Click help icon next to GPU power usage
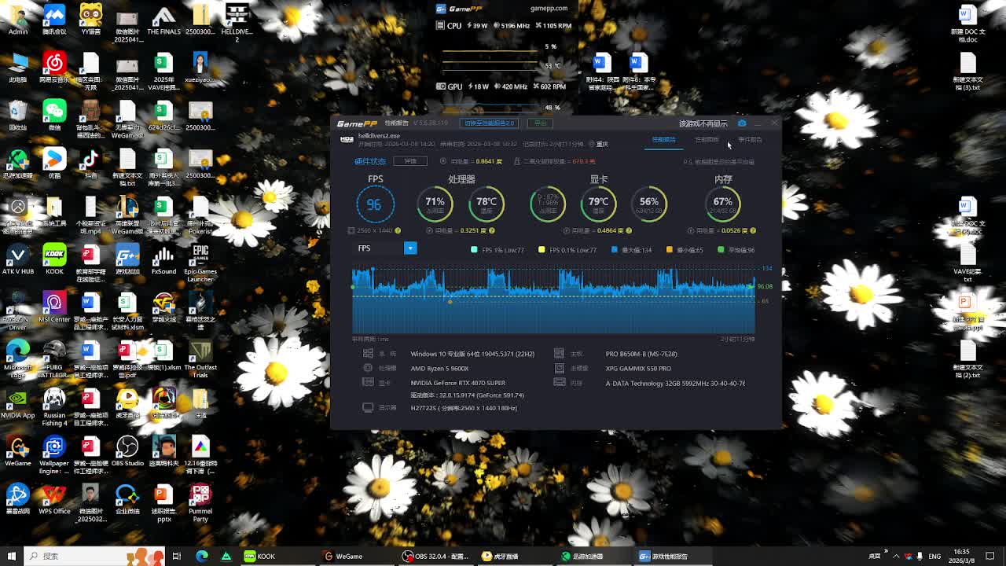1006x566 pixels. (630, 231)
